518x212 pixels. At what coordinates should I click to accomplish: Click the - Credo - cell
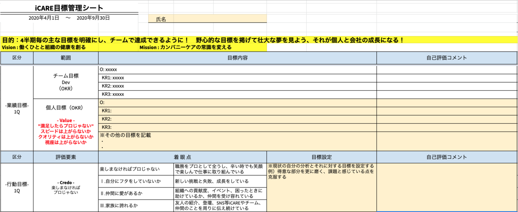(x=66, y=187)
